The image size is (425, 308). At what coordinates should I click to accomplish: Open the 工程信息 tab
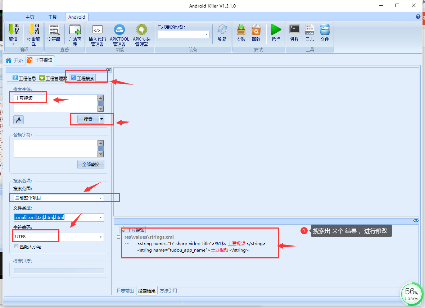tap(24, 78)
